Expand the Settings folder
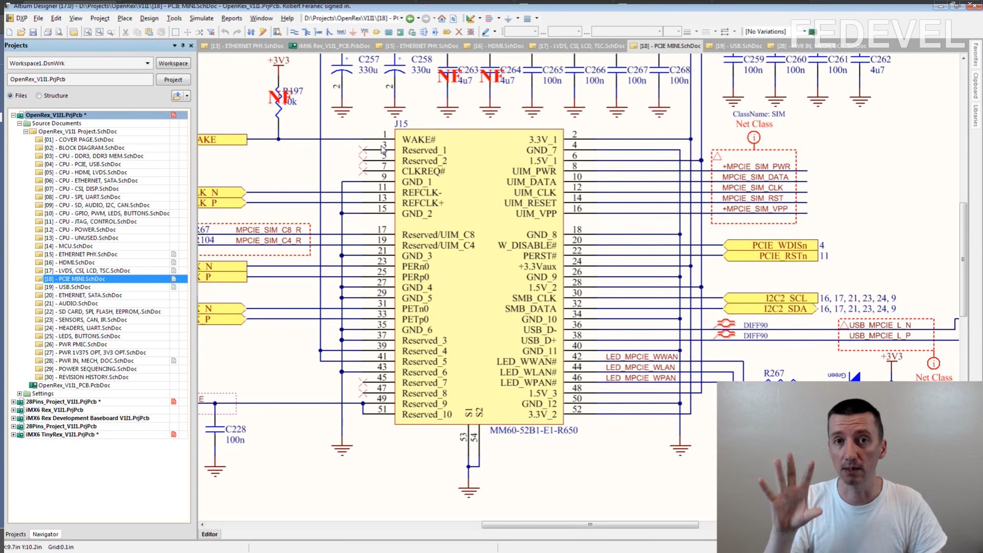 click(x=20, y=394)
